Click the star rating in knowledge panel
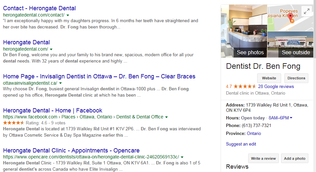Screen dimensions: 316x172 coord(245,87)
